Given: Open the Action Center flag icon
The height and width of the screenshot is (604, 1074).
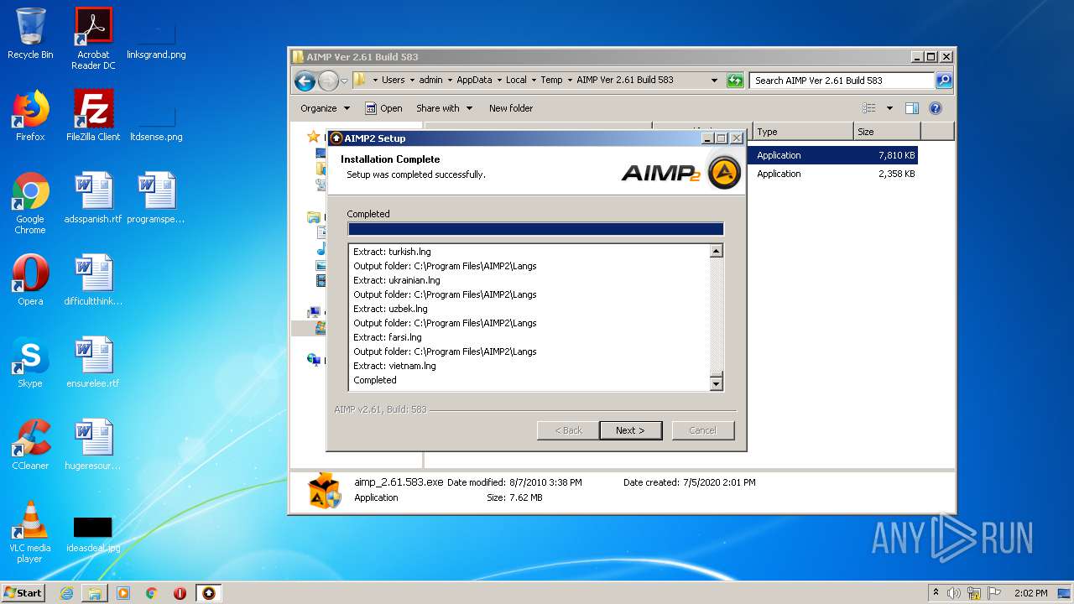Looking at the screenshot, I should coord(994,593).
